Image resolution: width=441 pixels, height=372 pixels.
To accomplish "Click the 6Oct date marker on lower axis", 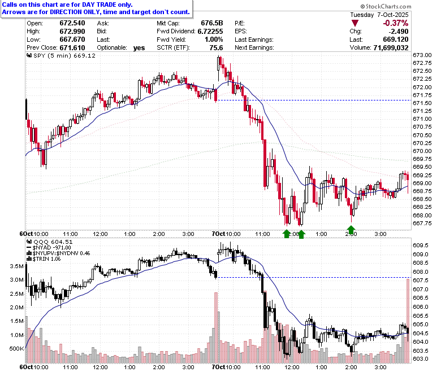I will coord(26,367).
